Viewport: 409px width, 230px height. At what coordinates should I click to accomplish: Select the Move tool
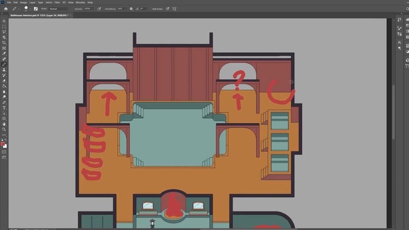pos(4,21)
